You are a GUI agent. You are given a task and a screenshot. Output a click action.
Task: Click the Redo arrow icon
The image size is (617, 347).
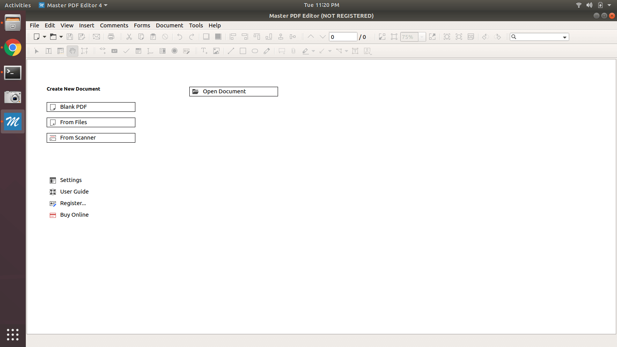[x=192, y=37]
